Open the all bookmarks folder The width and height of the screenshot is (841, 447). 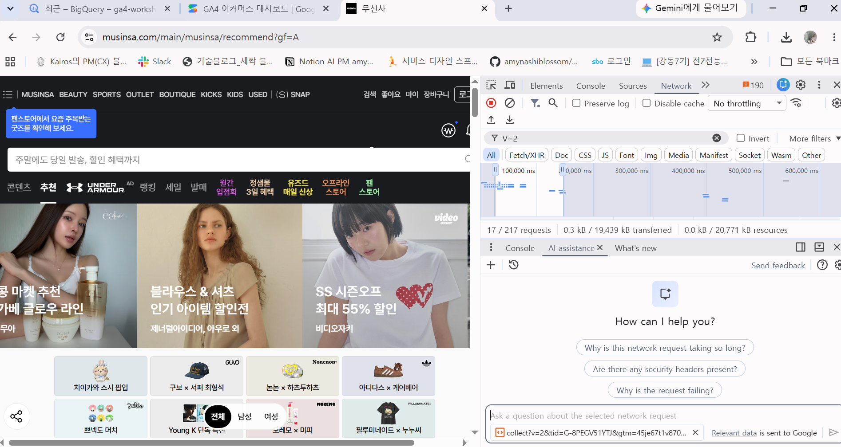(810, 61)
